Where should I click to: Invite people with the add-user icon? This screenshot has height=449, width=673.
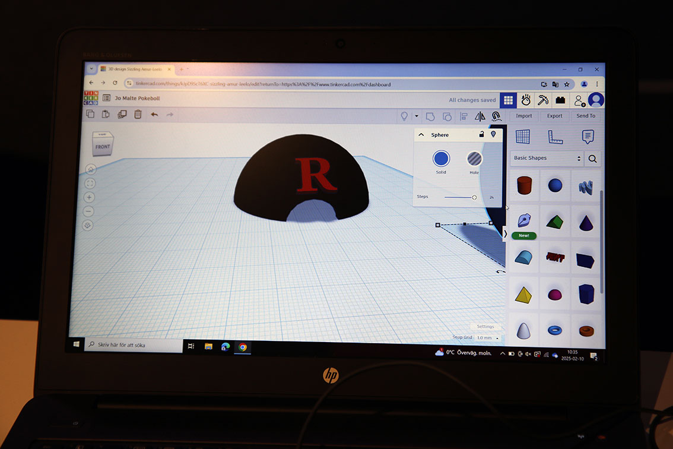point(579,100)
